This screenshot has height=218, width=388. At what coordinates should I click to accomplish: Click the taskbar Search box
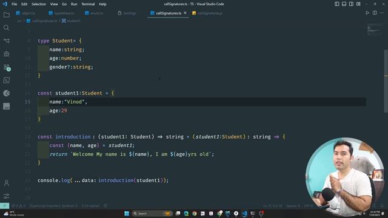(152, 214)
